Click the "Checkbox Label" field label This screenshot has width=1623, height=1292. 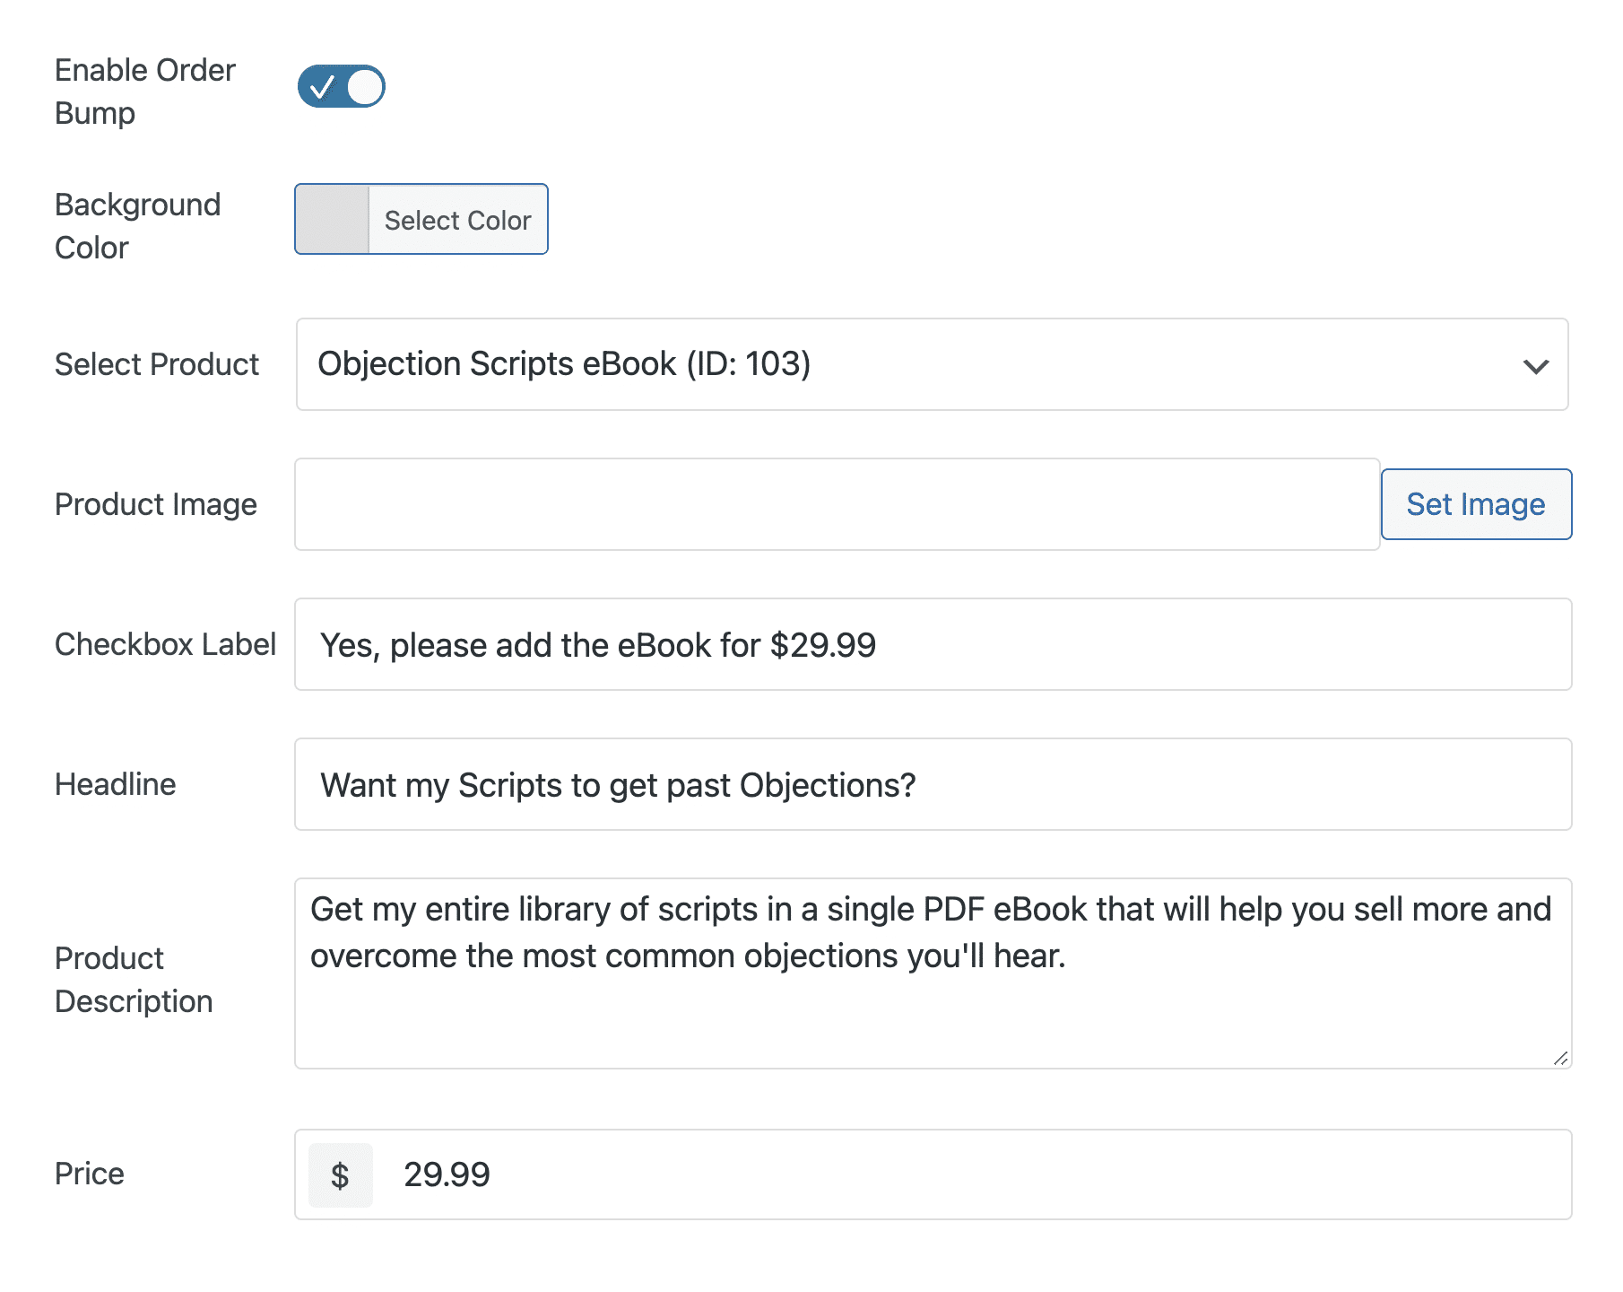(x=165, y=644)
